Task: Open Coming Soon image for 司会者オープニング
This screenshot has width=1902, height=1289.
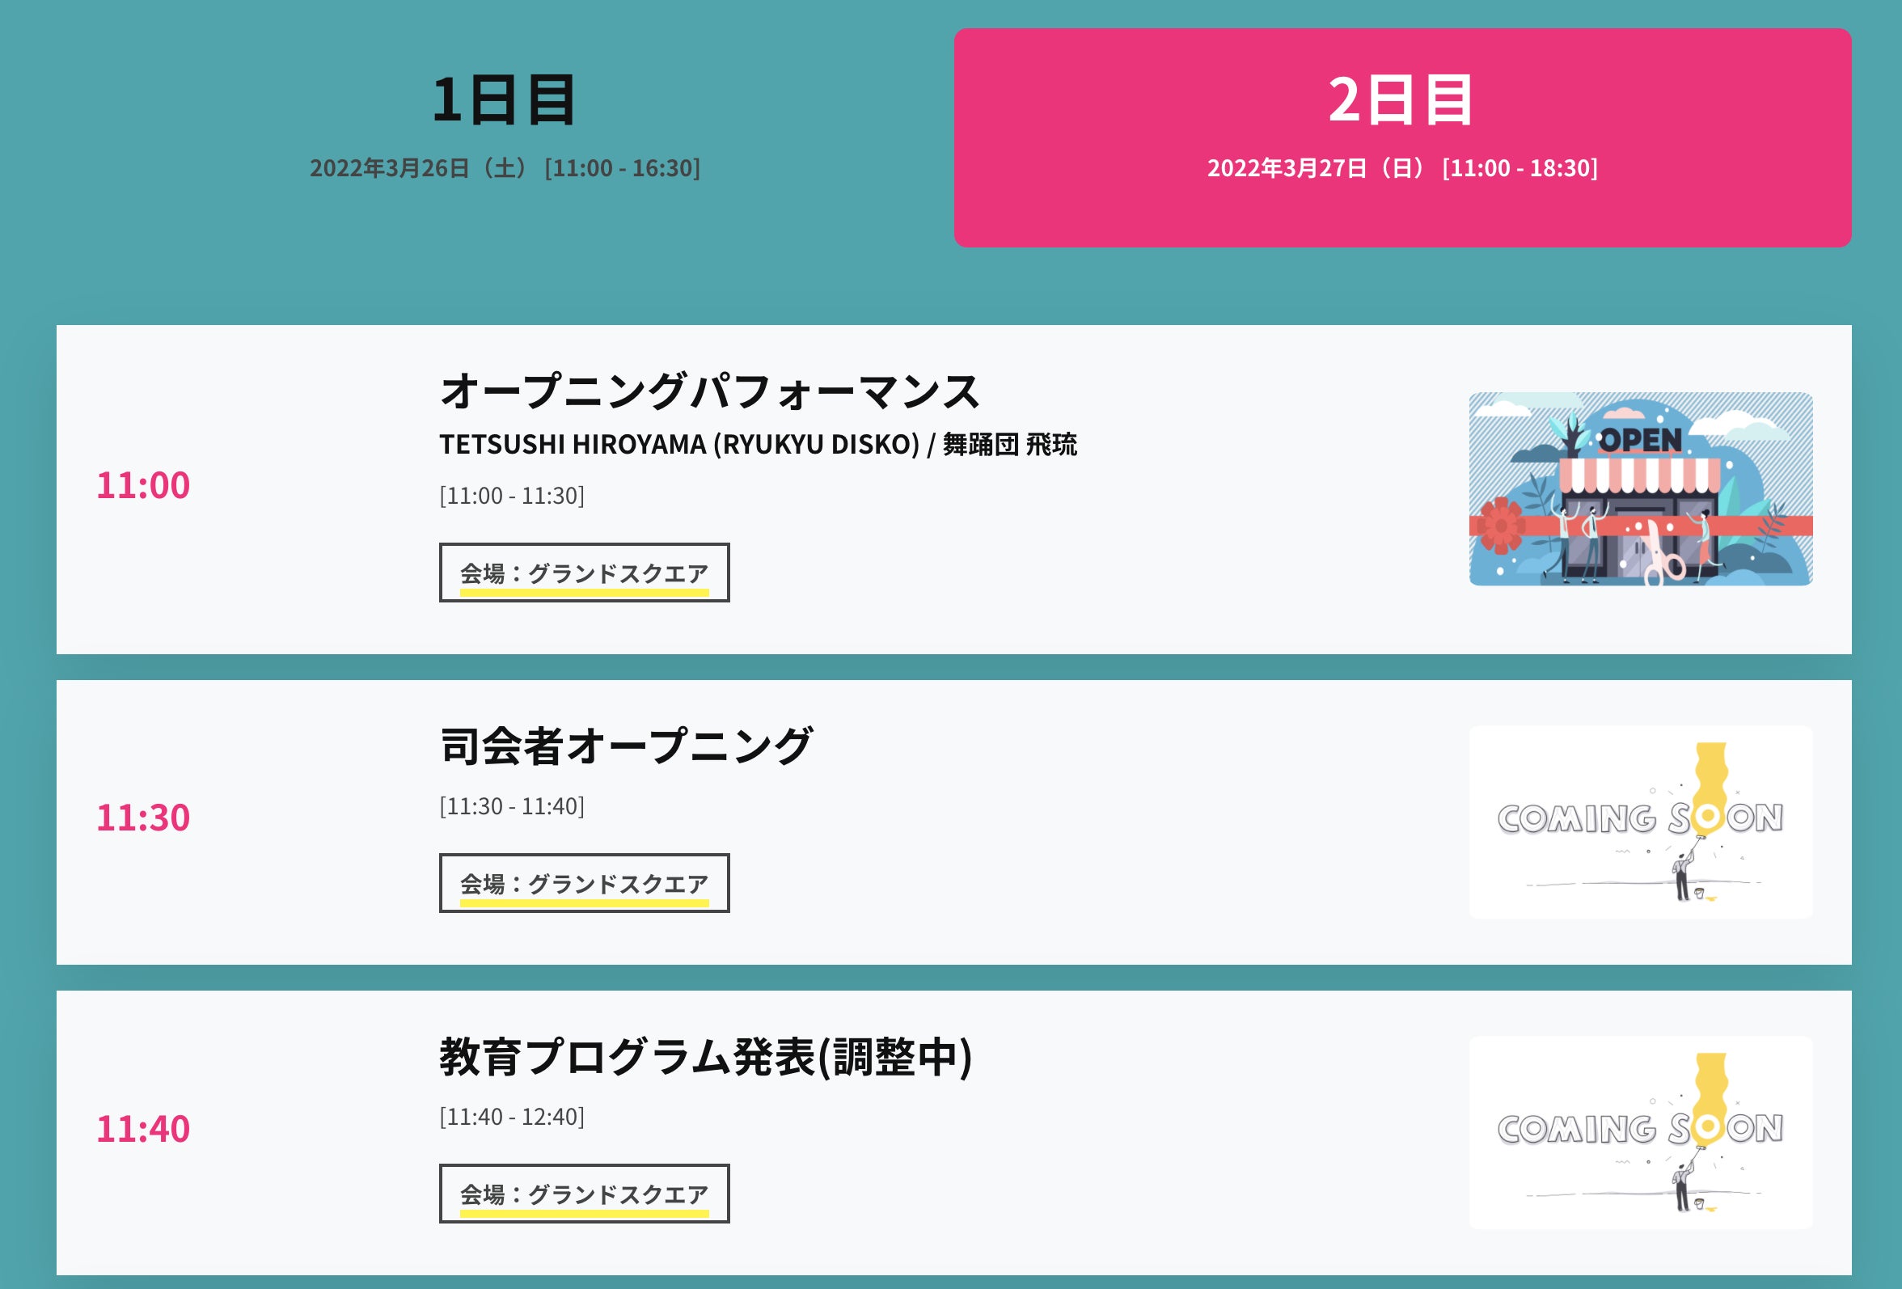Action: point(1640,822)
